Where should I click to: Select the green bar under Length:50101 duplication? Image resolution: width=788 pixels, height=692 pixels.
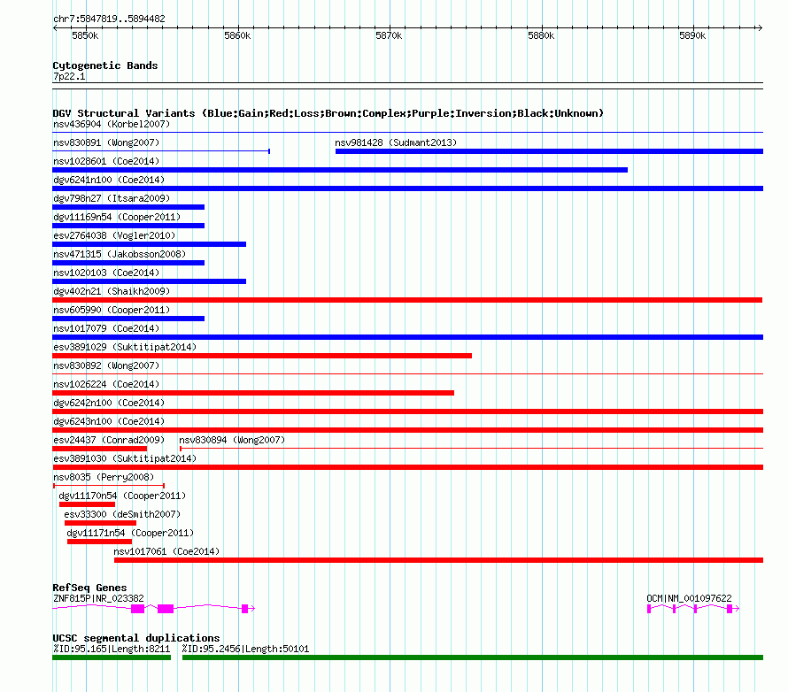473,657
